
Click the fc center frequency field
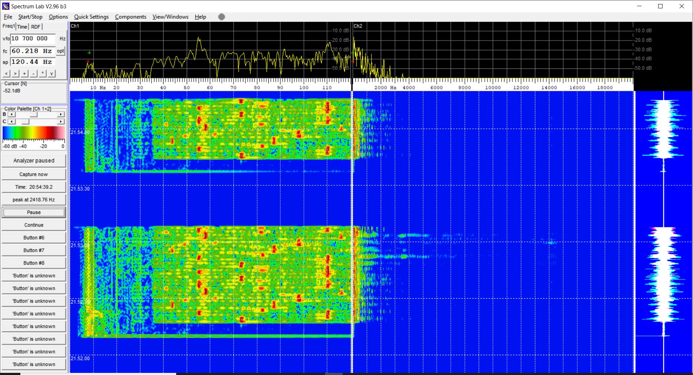pyautogui.click(x=33, y=51)
